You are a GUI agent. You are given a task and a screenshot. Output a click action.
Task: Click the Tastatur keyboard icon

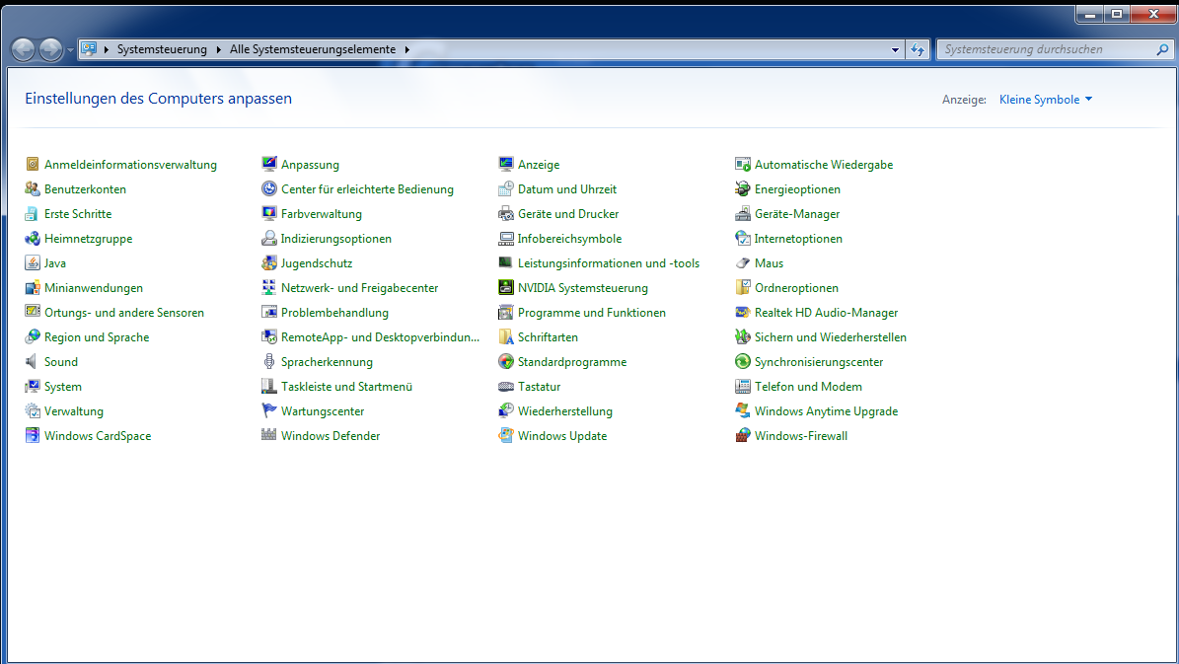pos(506,387)
